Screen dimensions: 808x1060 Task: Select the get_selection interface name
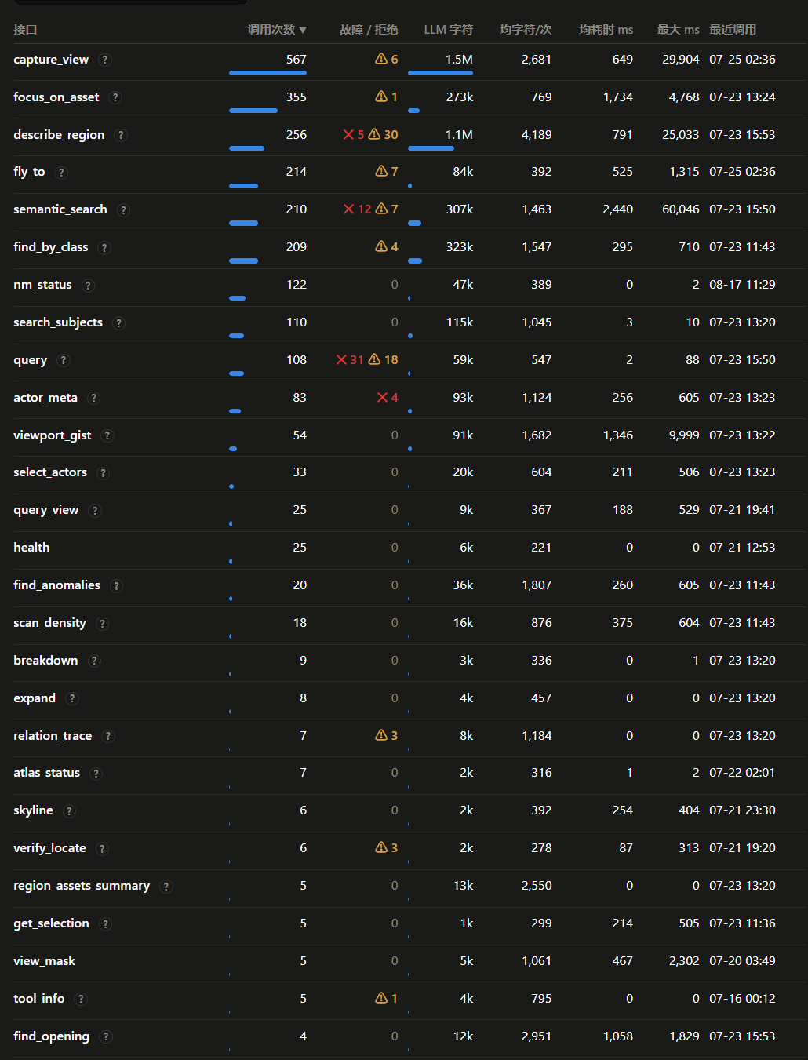coord(51,923)
